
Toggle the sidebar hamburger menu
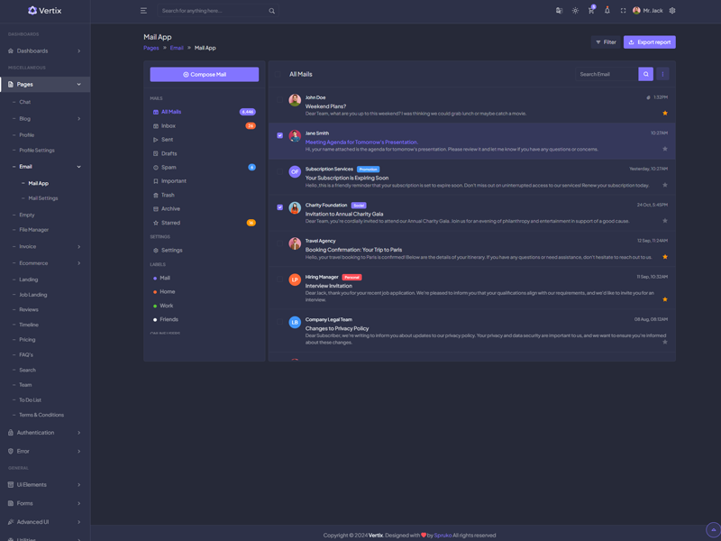point(143,11)
